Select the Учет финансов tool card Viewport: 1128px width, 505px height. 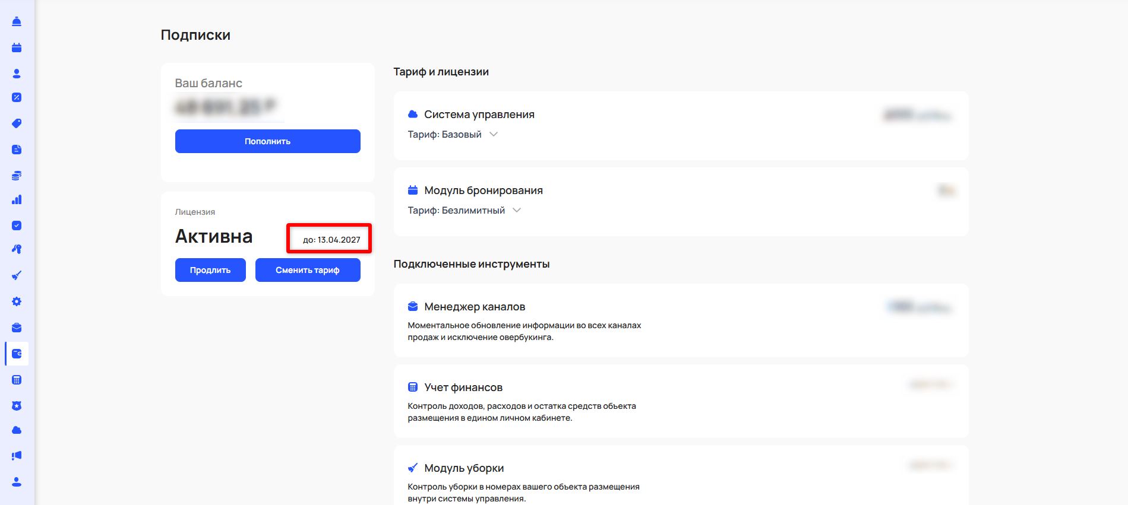tap(680, 401)
